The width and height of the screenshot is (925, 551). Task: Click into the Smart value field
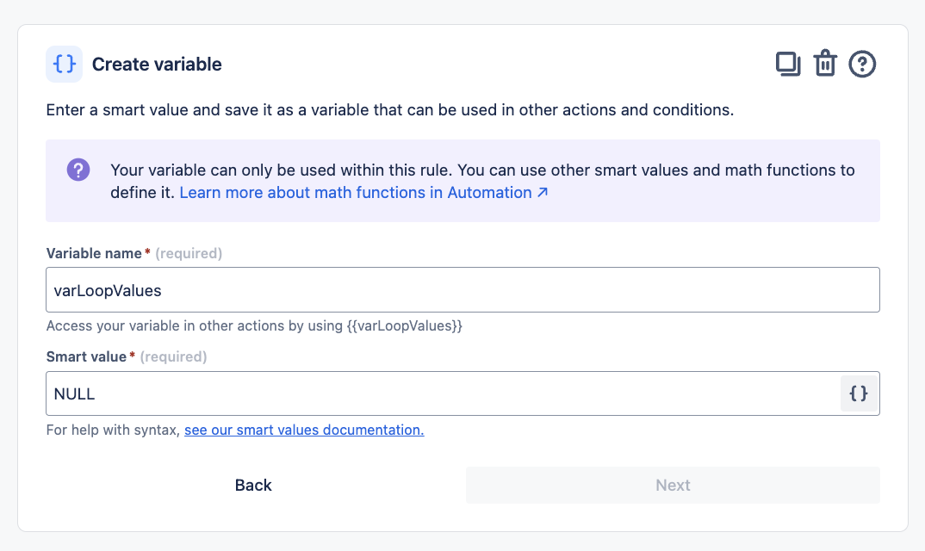click(439, 393)
